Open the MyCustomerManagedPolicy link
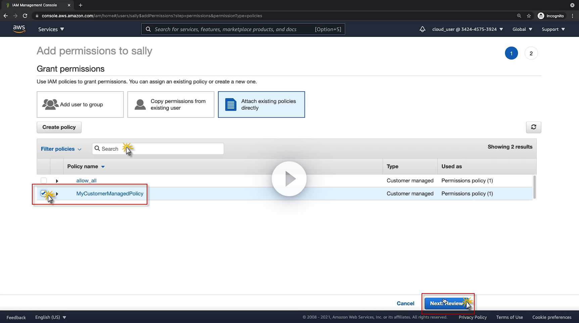This screenshot has height=323, width=579. [x=110, y=194]
